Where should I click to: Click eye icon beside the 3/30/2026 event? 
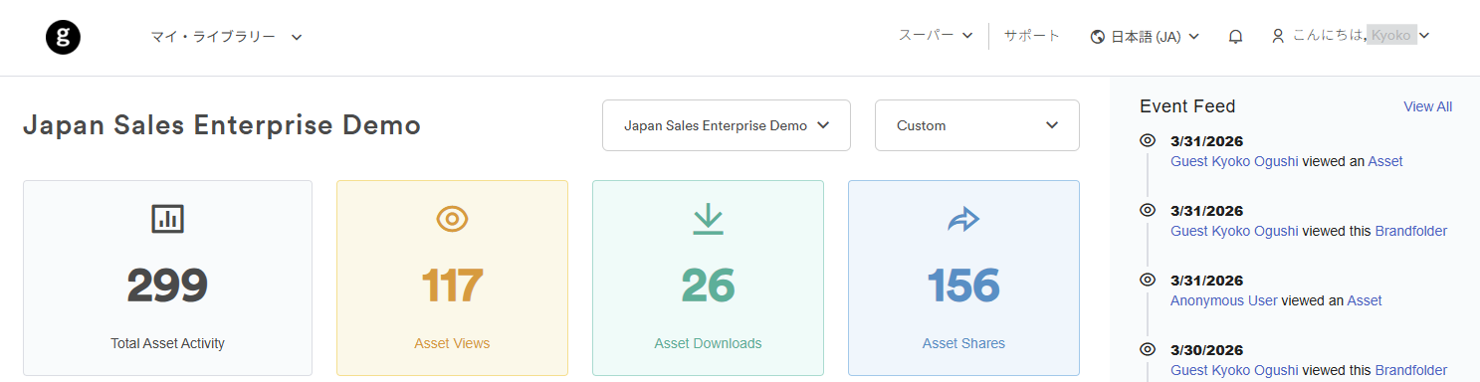pos(1147,349)
